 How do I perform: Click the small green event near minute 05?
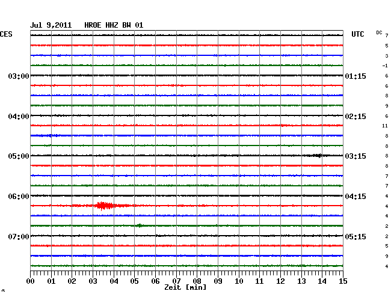[140, 225]
